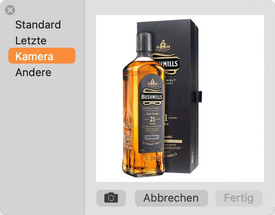Confirm selection with the Fertig button
Image resolution: width=275 pixels, height=215 pixels.
point(239,198)
